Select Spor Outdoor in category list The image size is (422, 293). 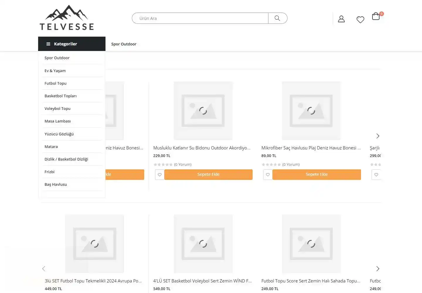[72, 58]
